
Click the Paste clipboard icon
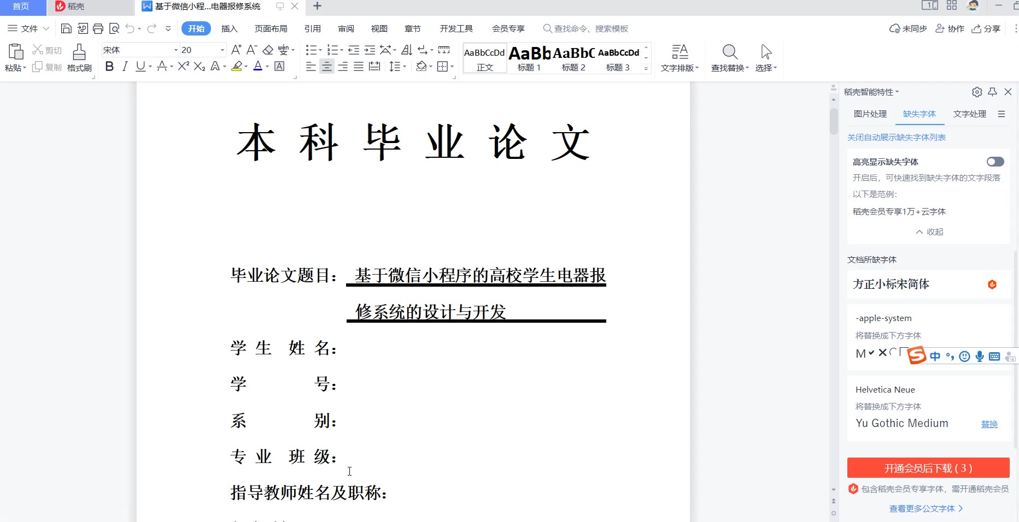click(15, 52)
